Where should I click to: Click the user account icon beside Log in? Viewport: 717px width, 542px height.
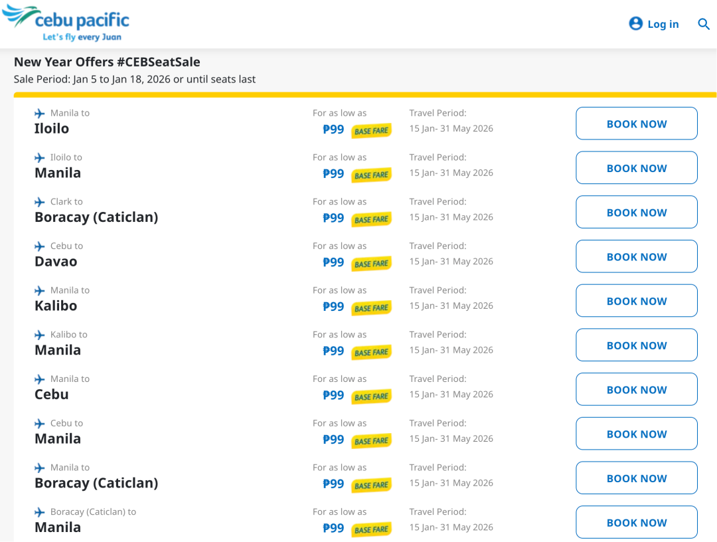click(635, 23)
